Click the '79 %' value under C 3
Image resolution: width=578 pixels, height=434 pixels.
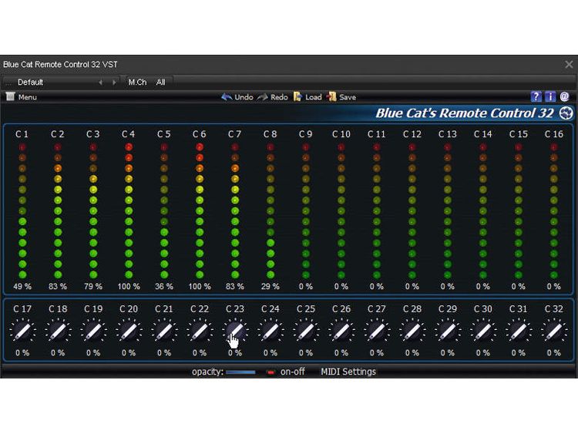tap(93, 287)
